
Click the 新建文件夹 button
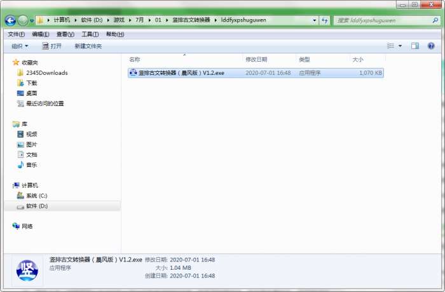(88, 46)
